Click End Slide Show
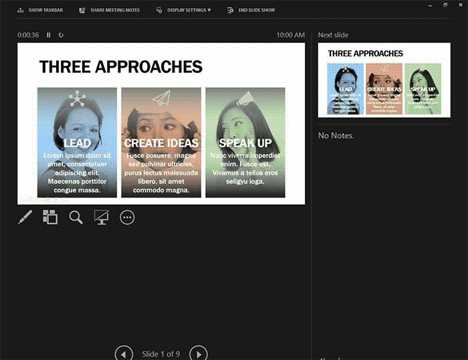Screen dimensions: 468x360 pyautogui.click(x=251, y=10)
